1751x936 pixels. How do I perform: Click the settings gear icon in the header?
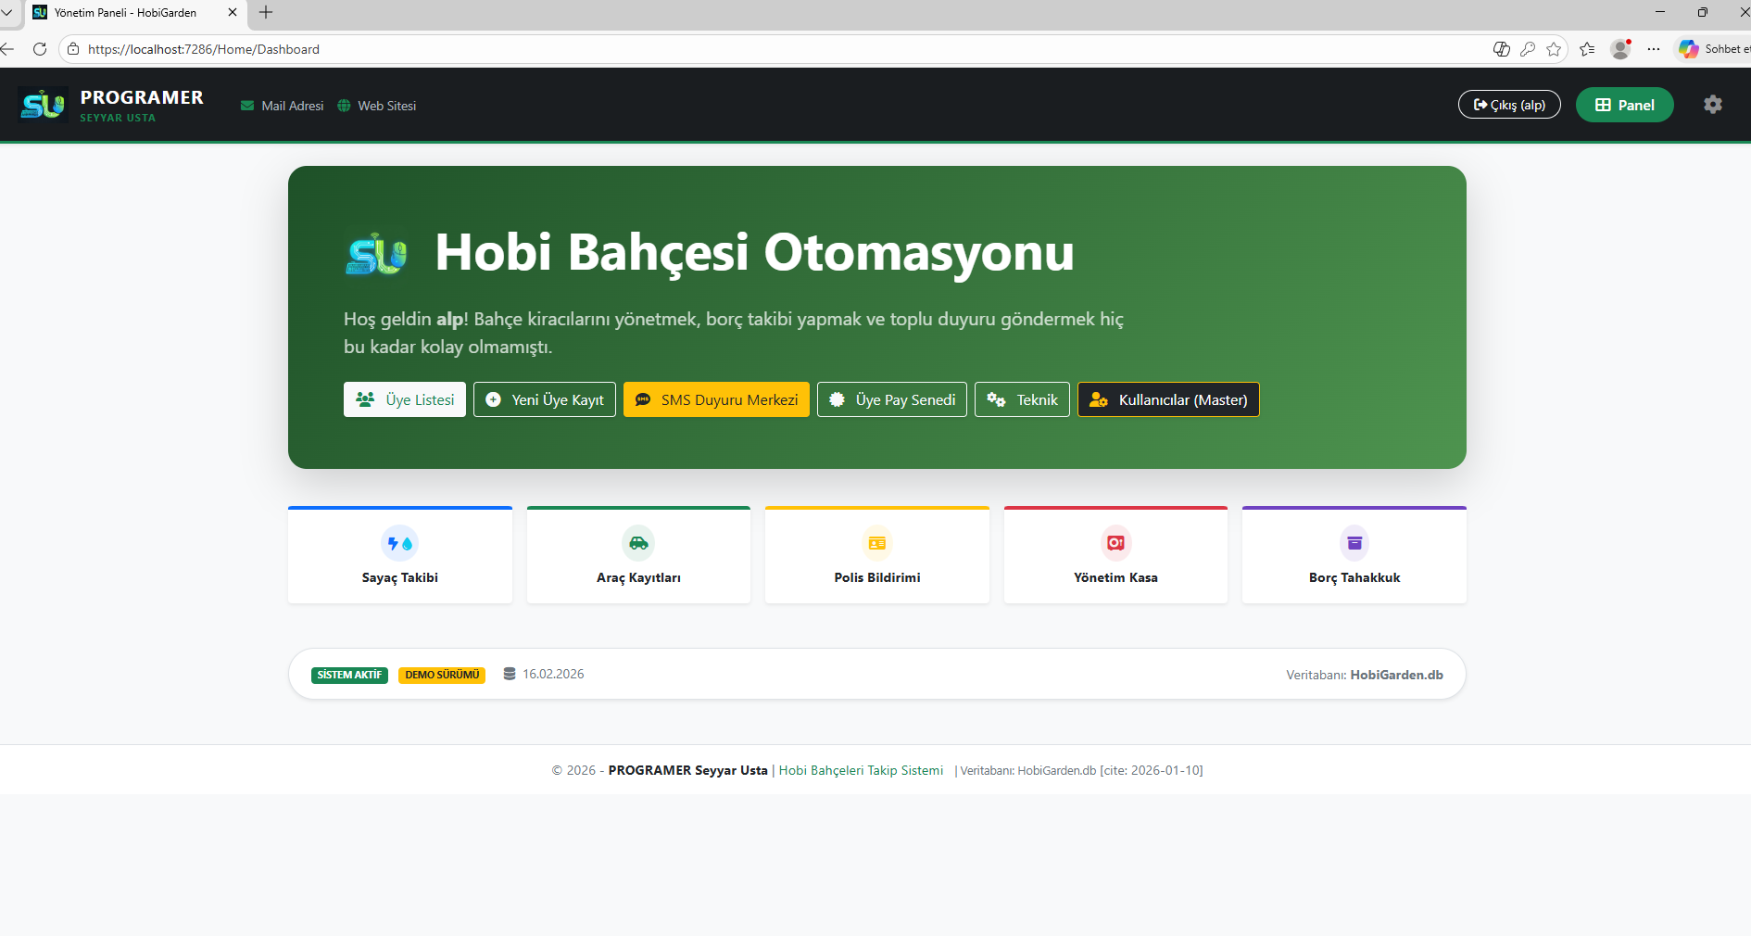click(x=1713, y=105)
